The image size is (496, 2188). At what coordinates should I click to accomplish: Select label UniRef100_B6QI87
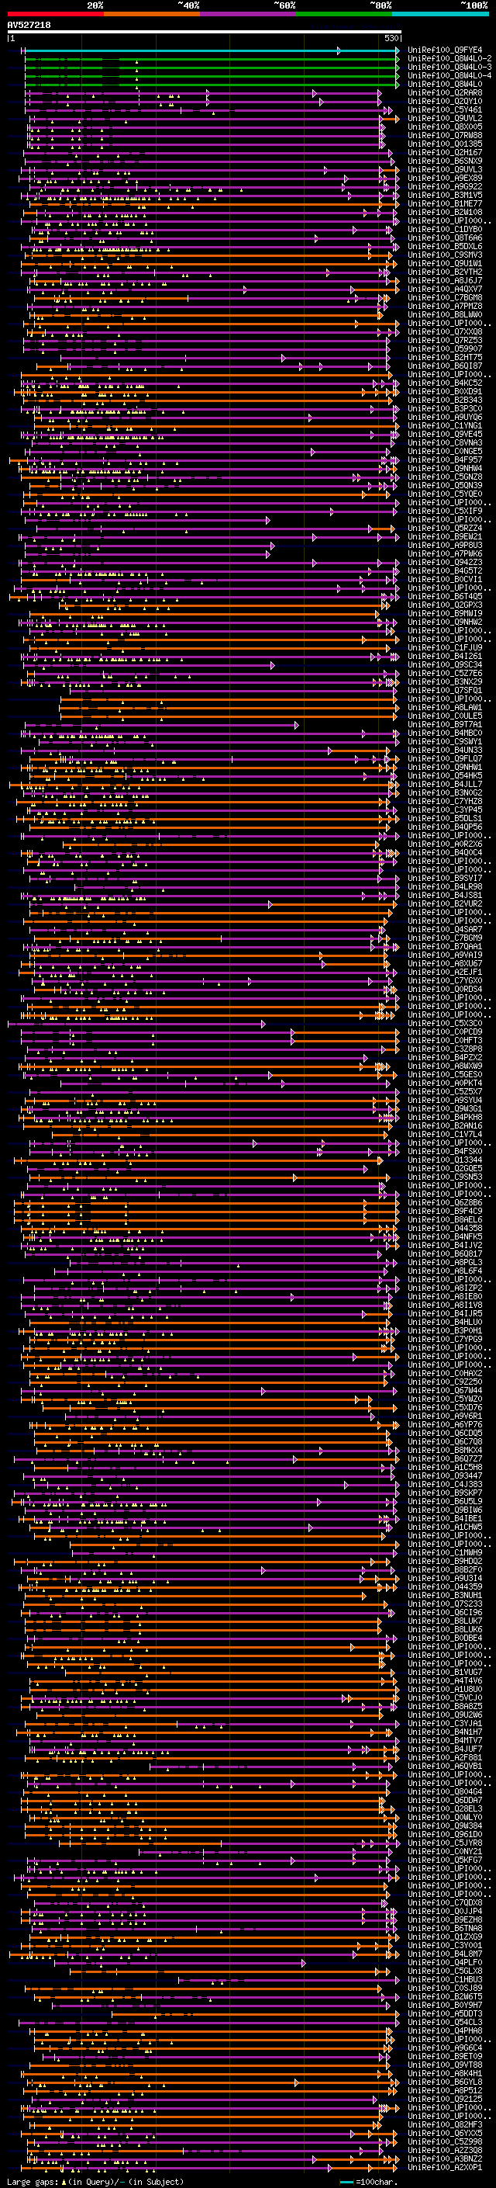point(445,366)
